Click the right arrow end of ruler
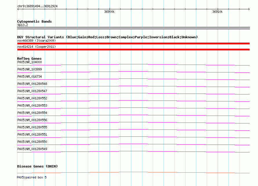258x186 pixels. (x=249, y=9)
